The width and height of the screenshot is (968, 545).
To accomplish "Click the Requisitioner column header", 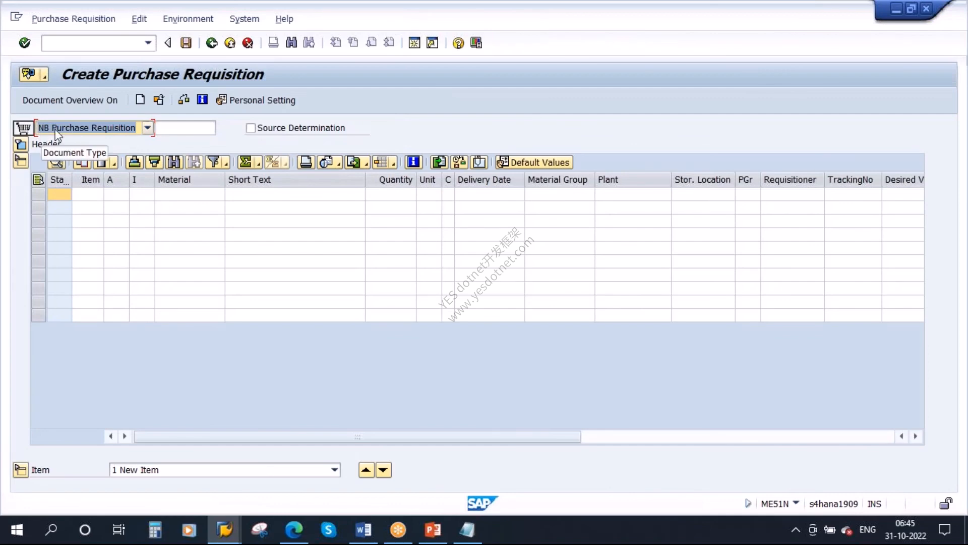I will click(792, 180).
